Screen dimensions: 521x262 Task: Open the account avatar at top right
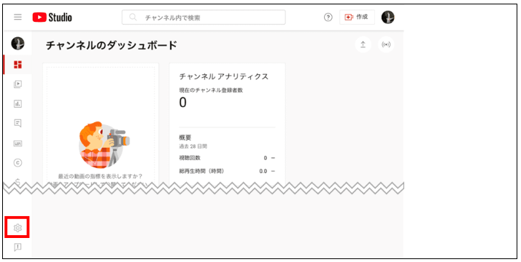click(387, 17)
